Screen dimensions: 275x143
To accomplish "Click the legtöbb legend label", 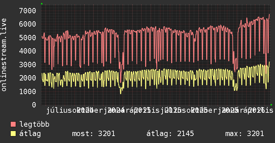I will (x=34, y=124).
